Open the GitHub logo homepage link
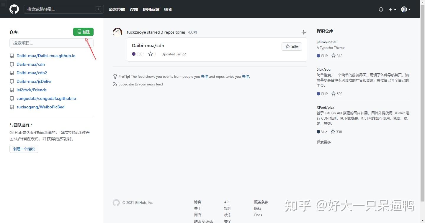The image size is (425, 223). coord(14,9)
